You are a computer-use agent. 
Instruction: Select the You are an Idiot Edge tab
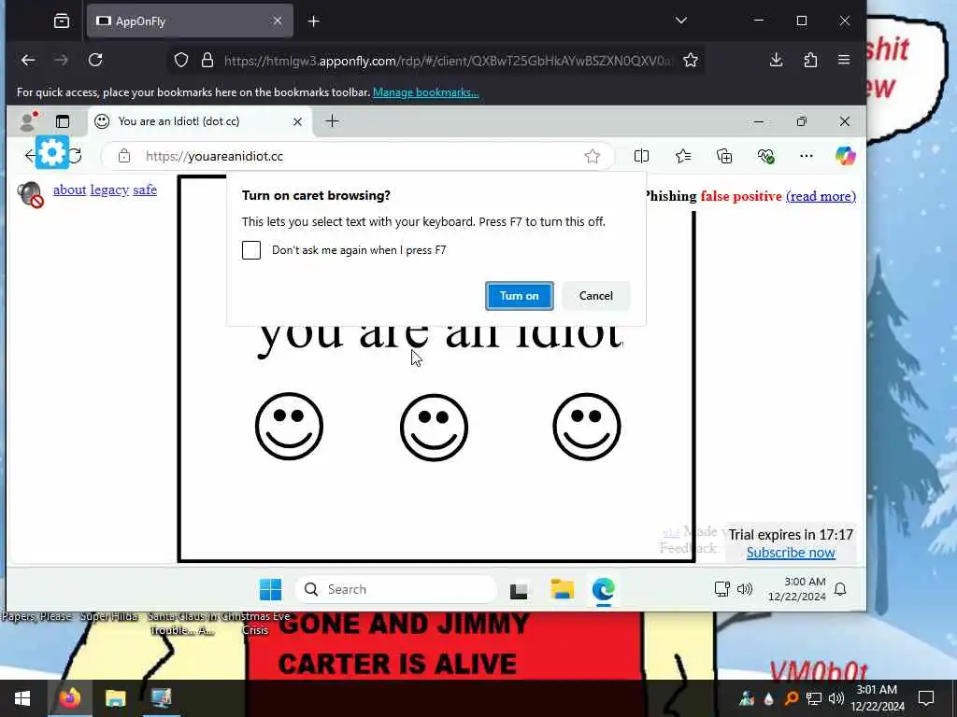200,121
